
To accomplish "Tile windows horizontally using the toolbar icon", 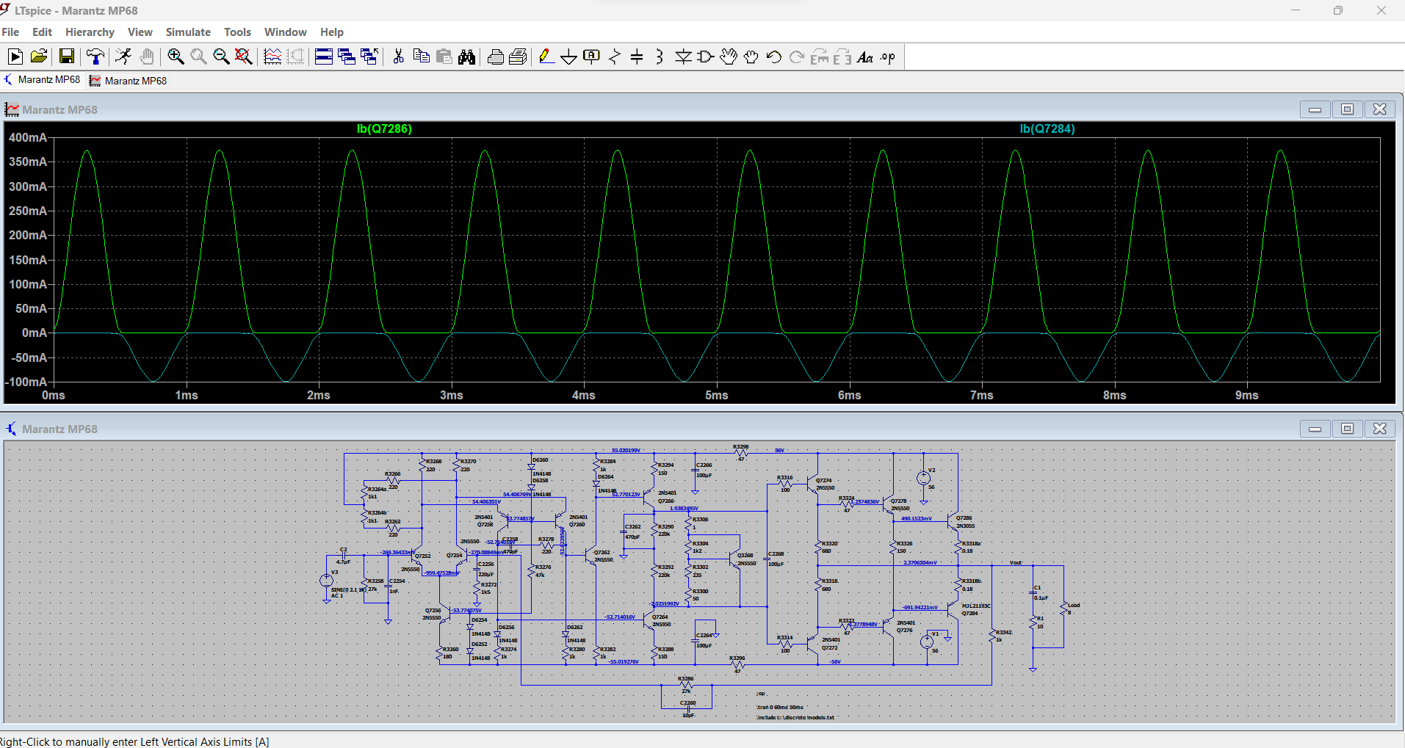I will 324,57.
